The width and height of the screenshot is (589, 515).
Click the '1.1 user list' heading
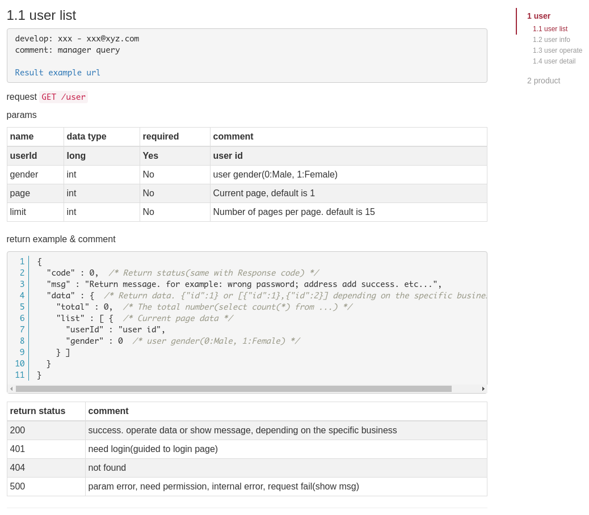click(41, 15)
